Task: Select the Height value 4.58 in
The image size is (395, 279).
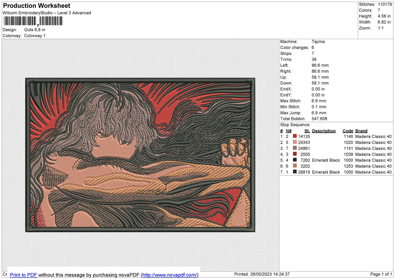Action: click(x=384, y=16)
